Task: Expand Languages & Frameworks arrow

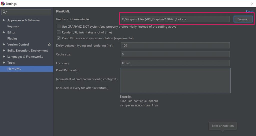Action: [4, 56]
